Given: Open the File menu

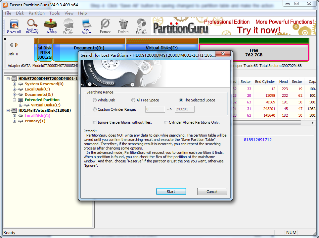Looking at the screenshot, I should point(8,13).
